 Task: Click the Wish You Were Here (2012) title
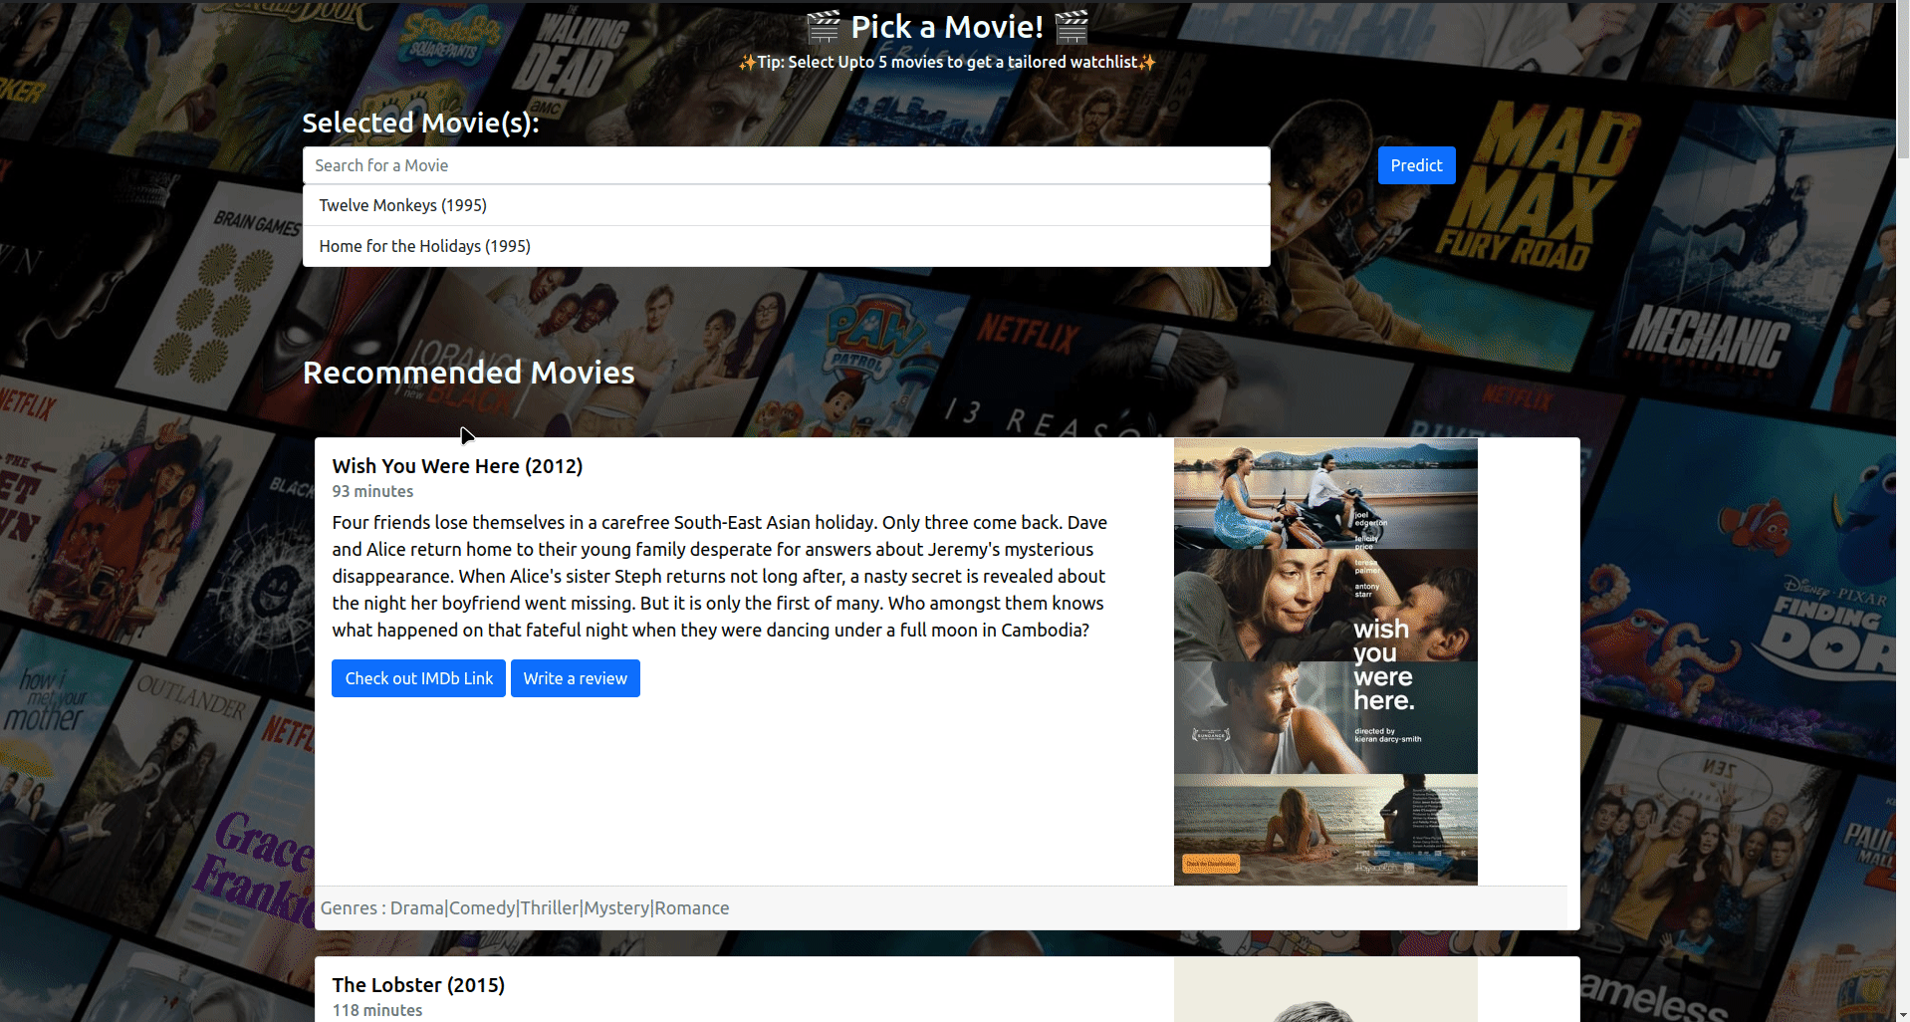point(457,466)
